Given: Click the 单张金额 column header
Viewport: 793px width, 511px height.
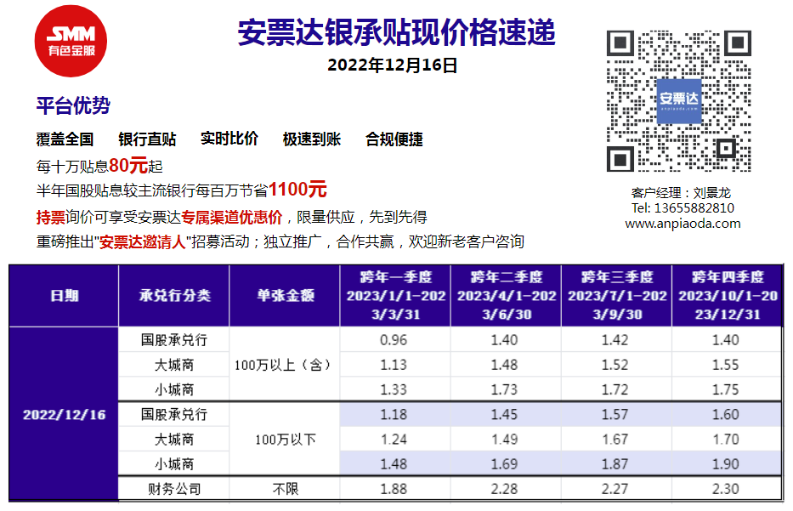Looking at the screenshot, I should pos(286,296).
